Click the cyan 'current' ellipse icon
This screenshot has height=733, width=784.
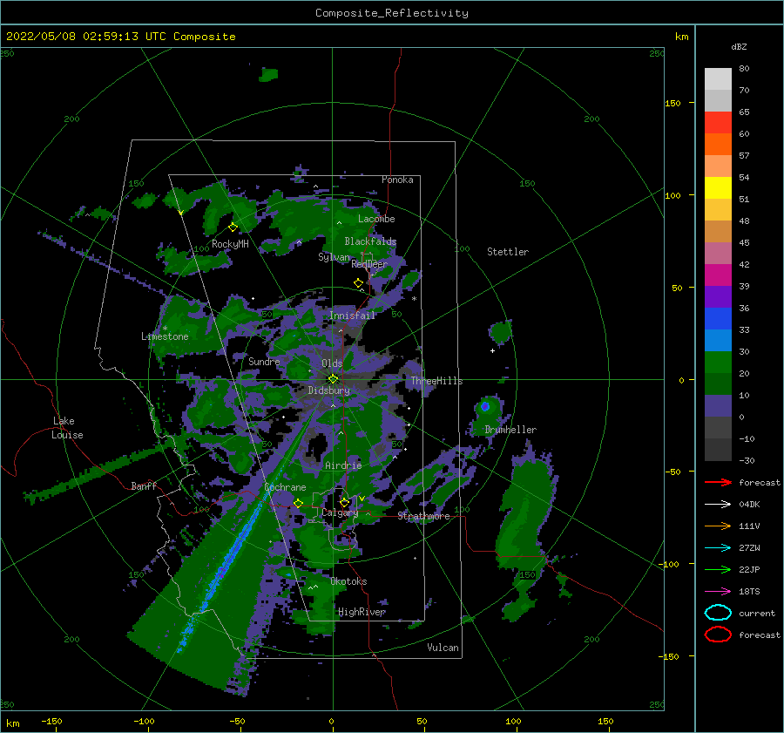click(718, 613)
